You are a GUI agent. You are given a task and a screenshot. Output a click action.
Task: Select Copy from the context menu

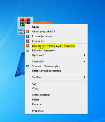click(56, 88)
